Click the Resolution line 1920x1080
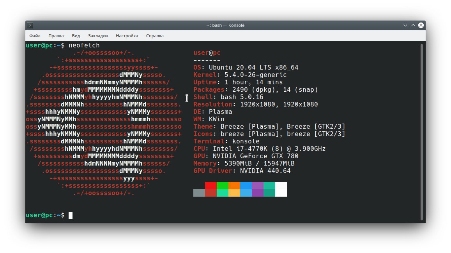Screen dimensions: 451x253 click(255, 105)
